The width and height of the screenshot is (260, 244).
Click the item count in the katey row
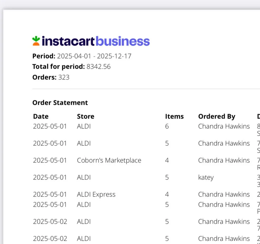tap(167, 177)
